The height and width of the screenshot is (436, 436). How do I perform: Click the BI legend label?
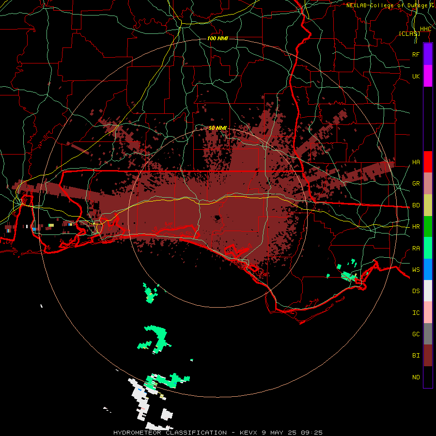point(416,356)
